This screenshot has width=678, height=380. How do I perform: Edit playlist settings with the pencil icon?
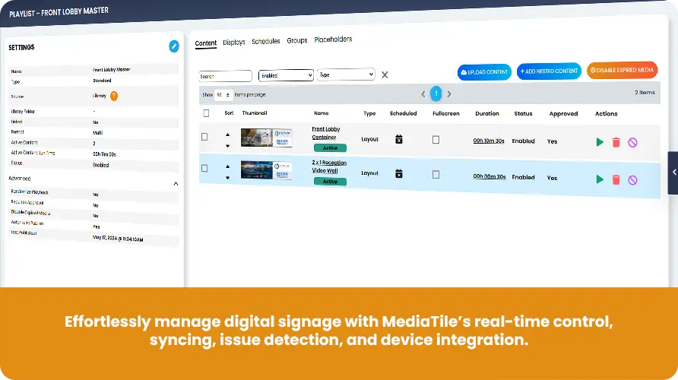[174, 46]
